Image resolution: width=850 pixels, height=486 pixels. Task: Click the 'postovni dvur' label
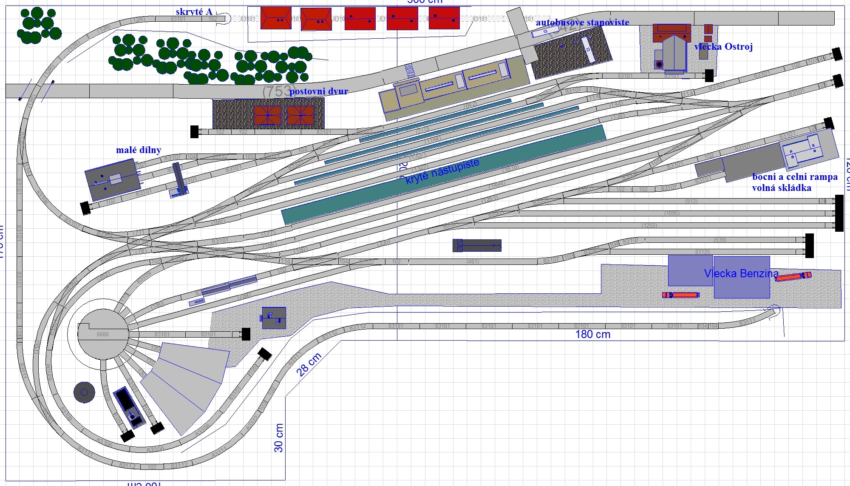tap(319, 91)
